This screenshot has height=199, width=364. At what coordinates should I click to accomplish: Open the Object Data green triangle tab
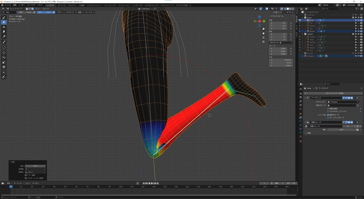pyautogui.click(x=301, y=133)
